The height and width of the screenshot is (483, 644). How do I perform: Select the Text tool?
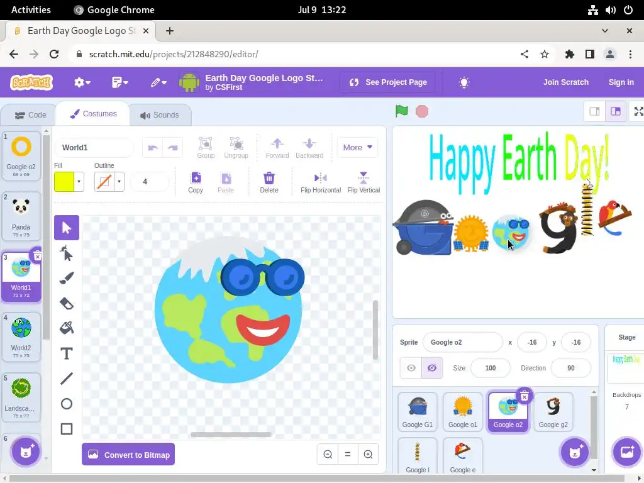pyautogui.click(x=67, y=353)
